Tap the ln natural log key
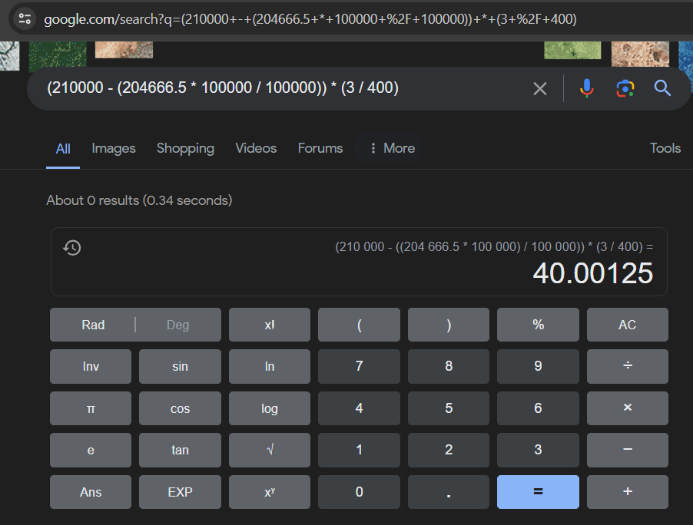The width and height of the screenshot is (693, 525). click(x=270, y=366)
